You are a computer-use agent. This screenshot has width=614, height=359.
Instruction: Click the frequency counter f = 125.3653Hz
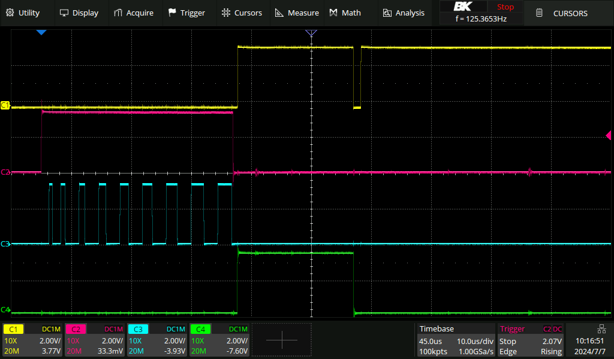pyautogui.click(x=481, y=19)
